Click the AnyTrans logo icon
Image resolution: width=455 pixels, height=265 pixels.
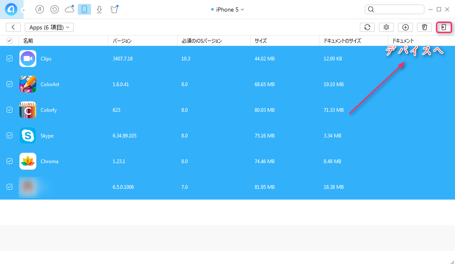click(11, 9)
